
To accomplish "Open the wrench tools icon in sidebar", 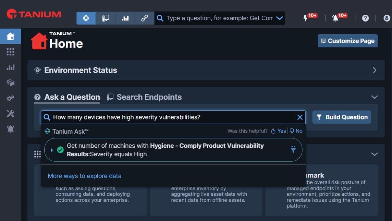I will click(x=10, y=113).
